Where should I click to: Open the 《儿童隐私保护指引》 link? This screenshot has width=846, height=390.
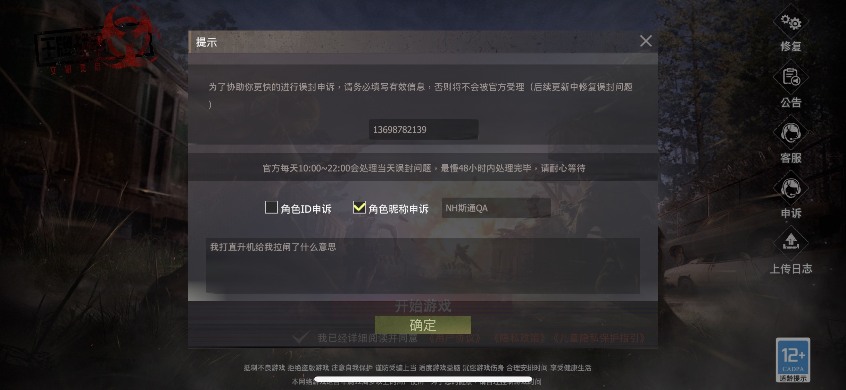point(599,338)
